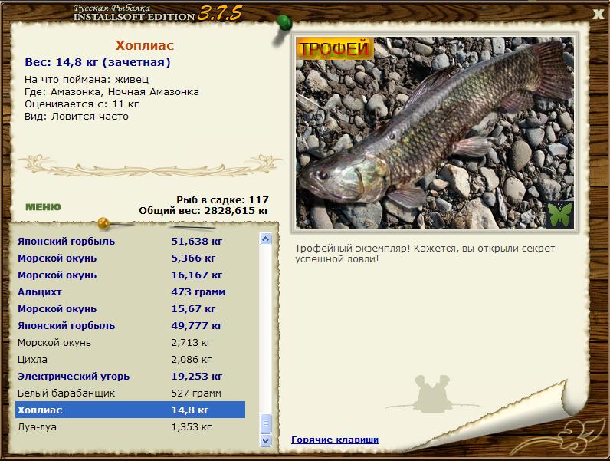Click the Общий вес: 2828,615 кг text

204,211
